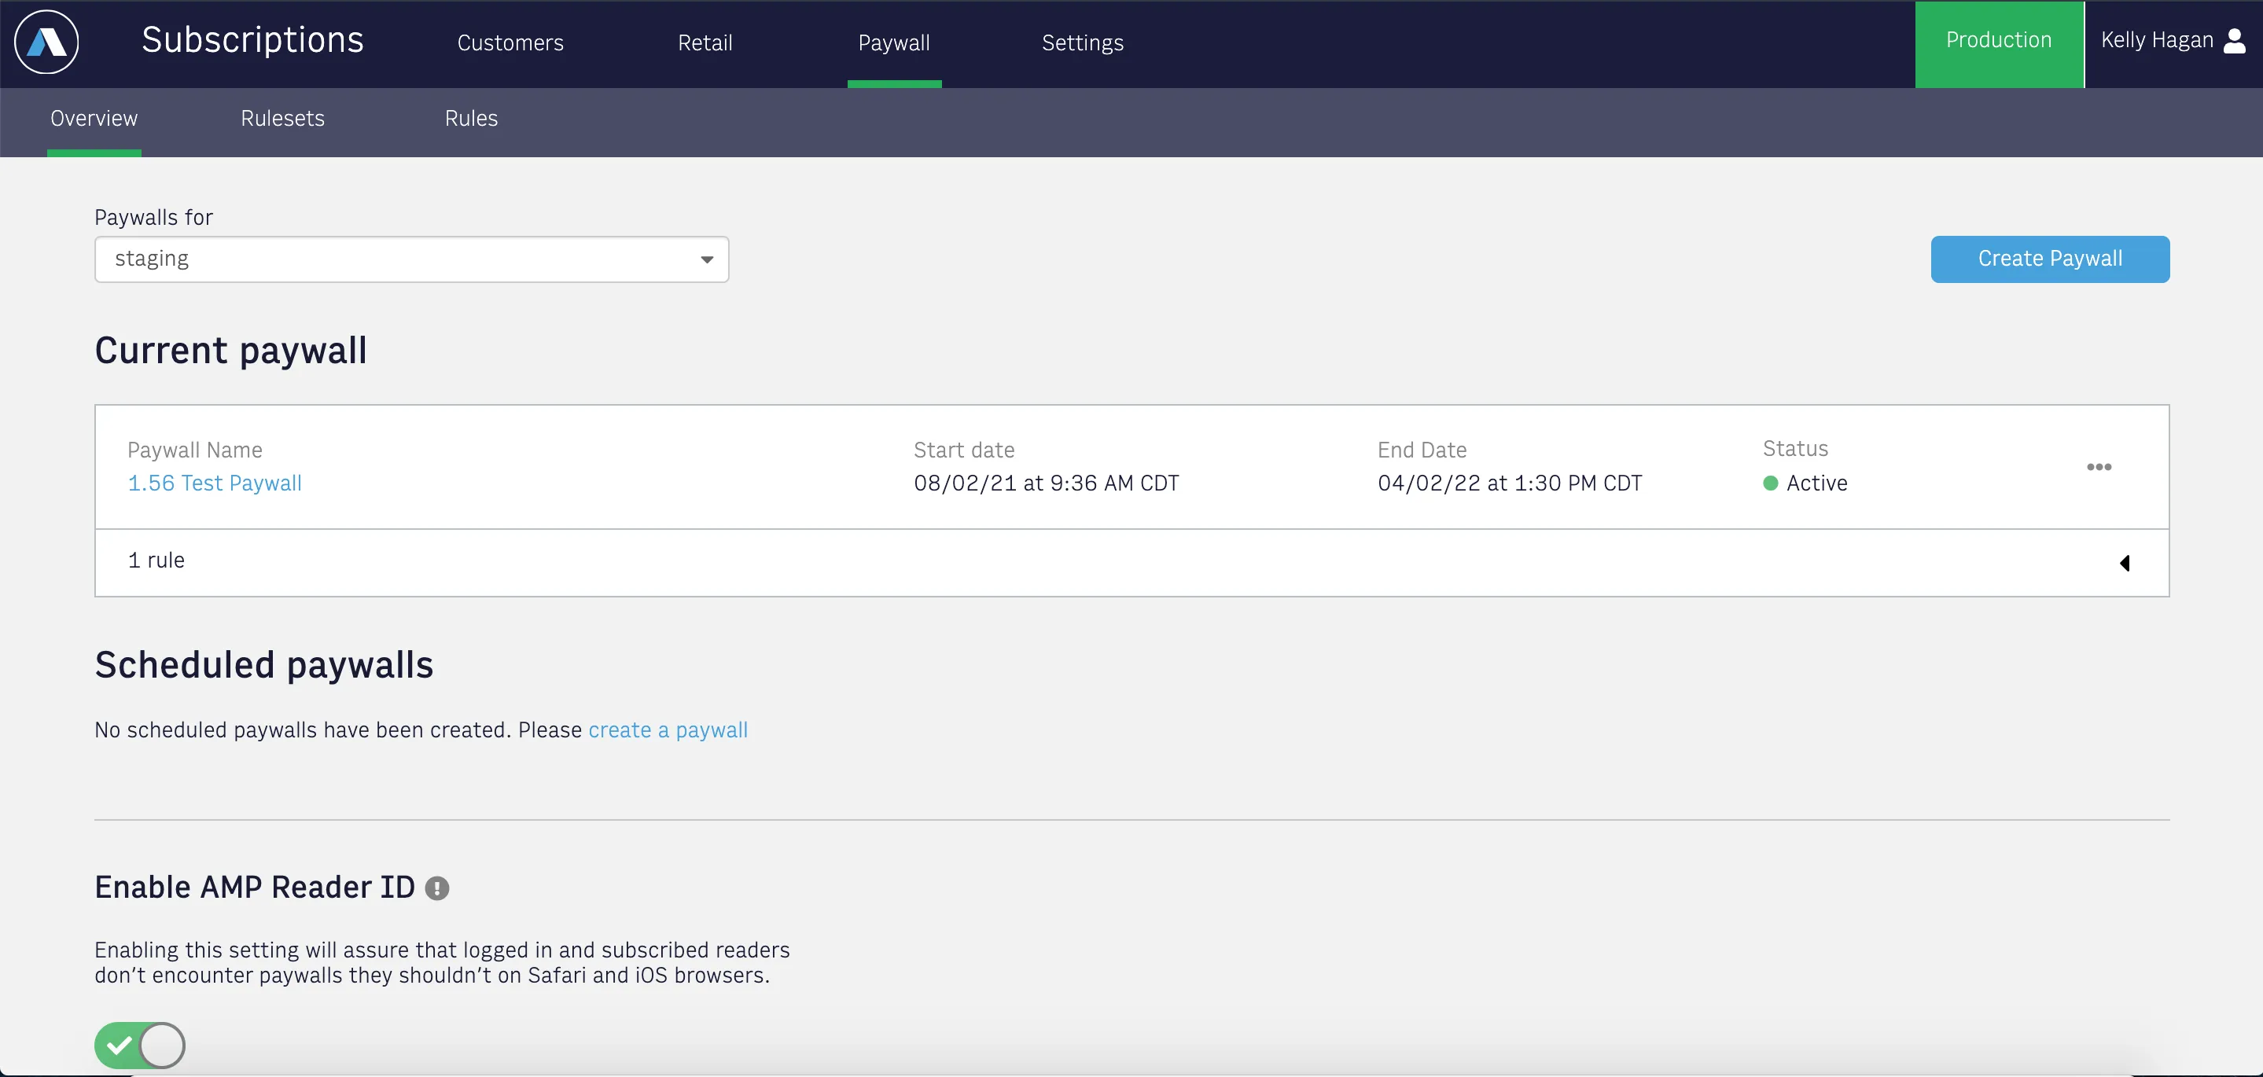The width and height of the screenshot is (2263, 1077).
Task: Open the Customers menu item
Action: 510,43
